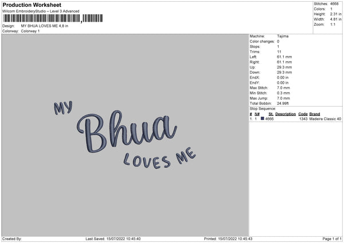Click the 'Trims:' label
344x243 pixels.
point(255,52)
